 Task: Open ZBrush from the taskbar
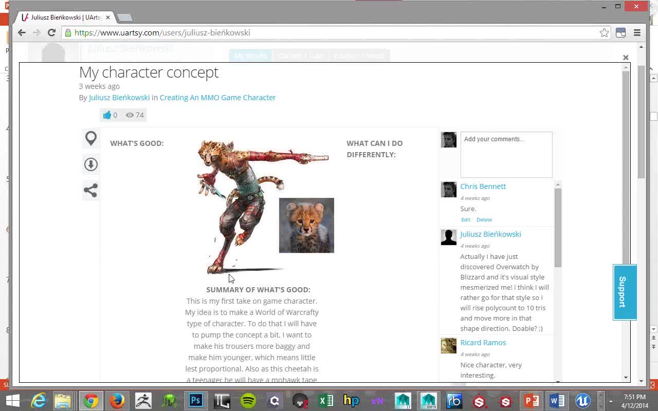(143, 401)
